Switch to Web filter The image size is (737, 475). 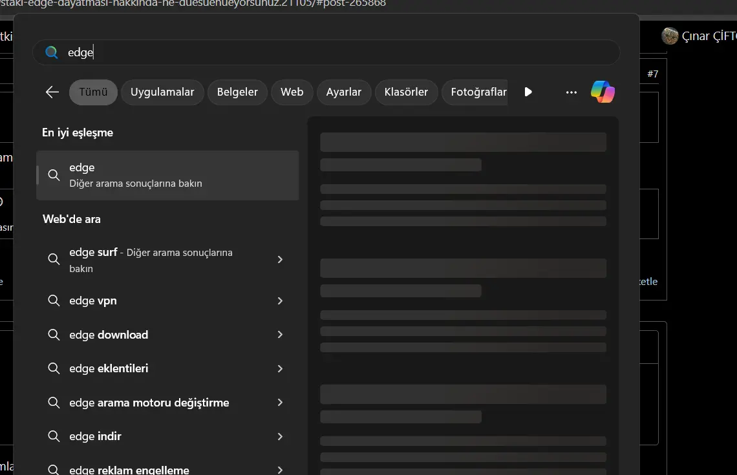coord(292,92)
